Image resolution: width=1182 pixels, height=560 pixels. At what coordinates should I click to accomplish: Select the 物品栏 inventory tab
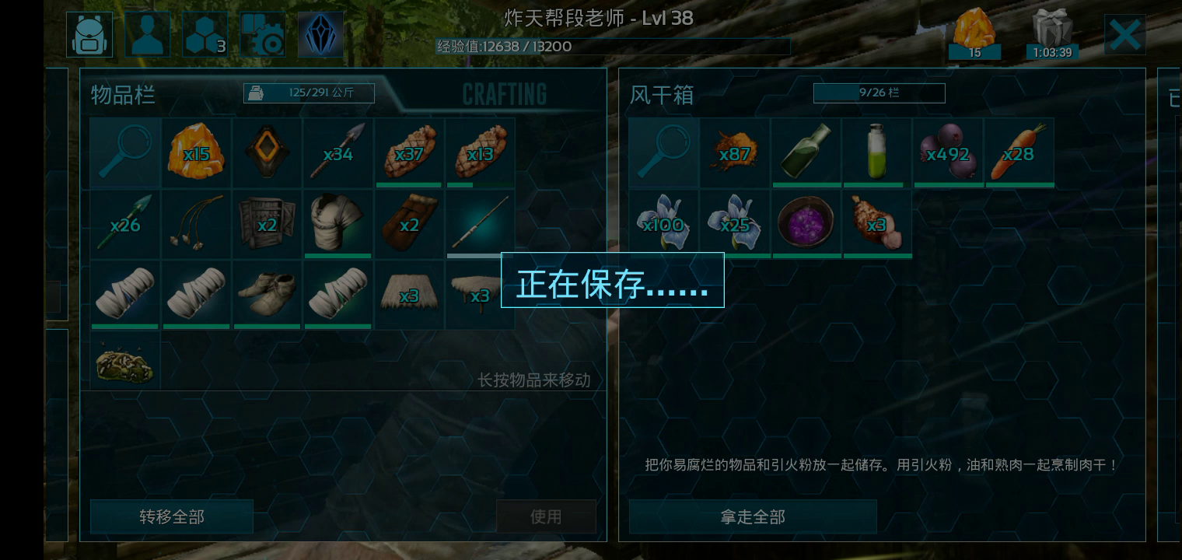(x=123, y=95)
